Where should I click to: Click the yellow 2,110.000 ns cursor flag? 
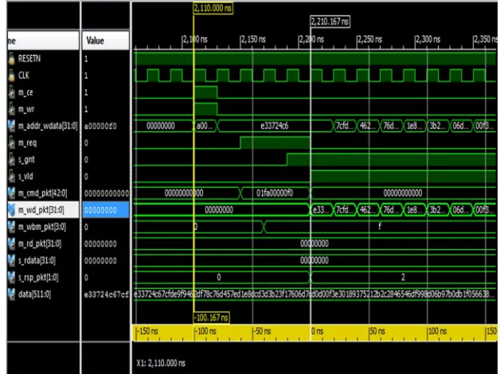[213, 8]
